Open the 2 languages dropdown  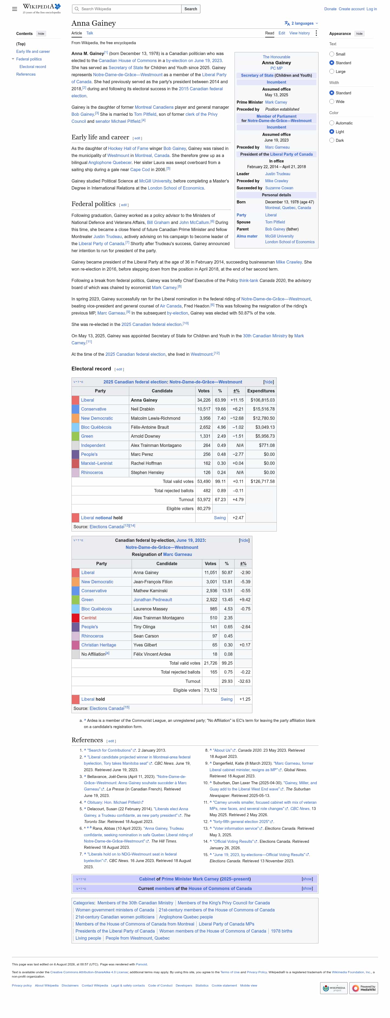coord(301,23)
